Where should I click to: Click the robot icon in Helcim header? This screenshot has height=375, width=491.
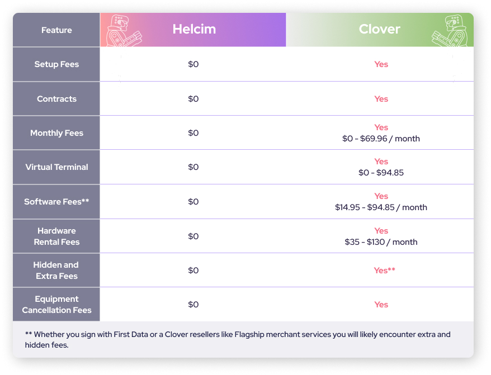[124, 31]
